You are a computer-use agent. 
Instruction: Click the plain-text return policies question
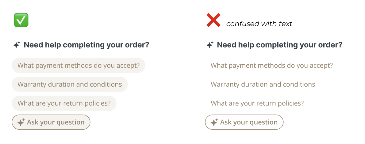coord(257,103)
